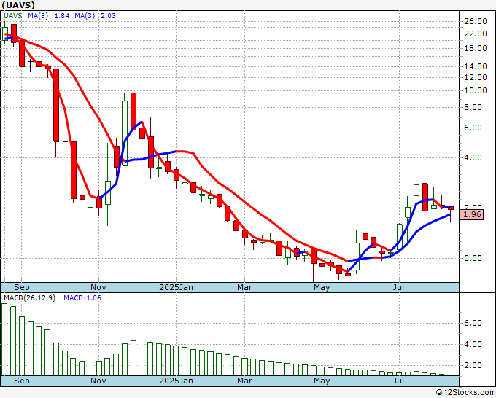Click the 14.00 price axis label

pyautogui.click(x=476, y=66)
